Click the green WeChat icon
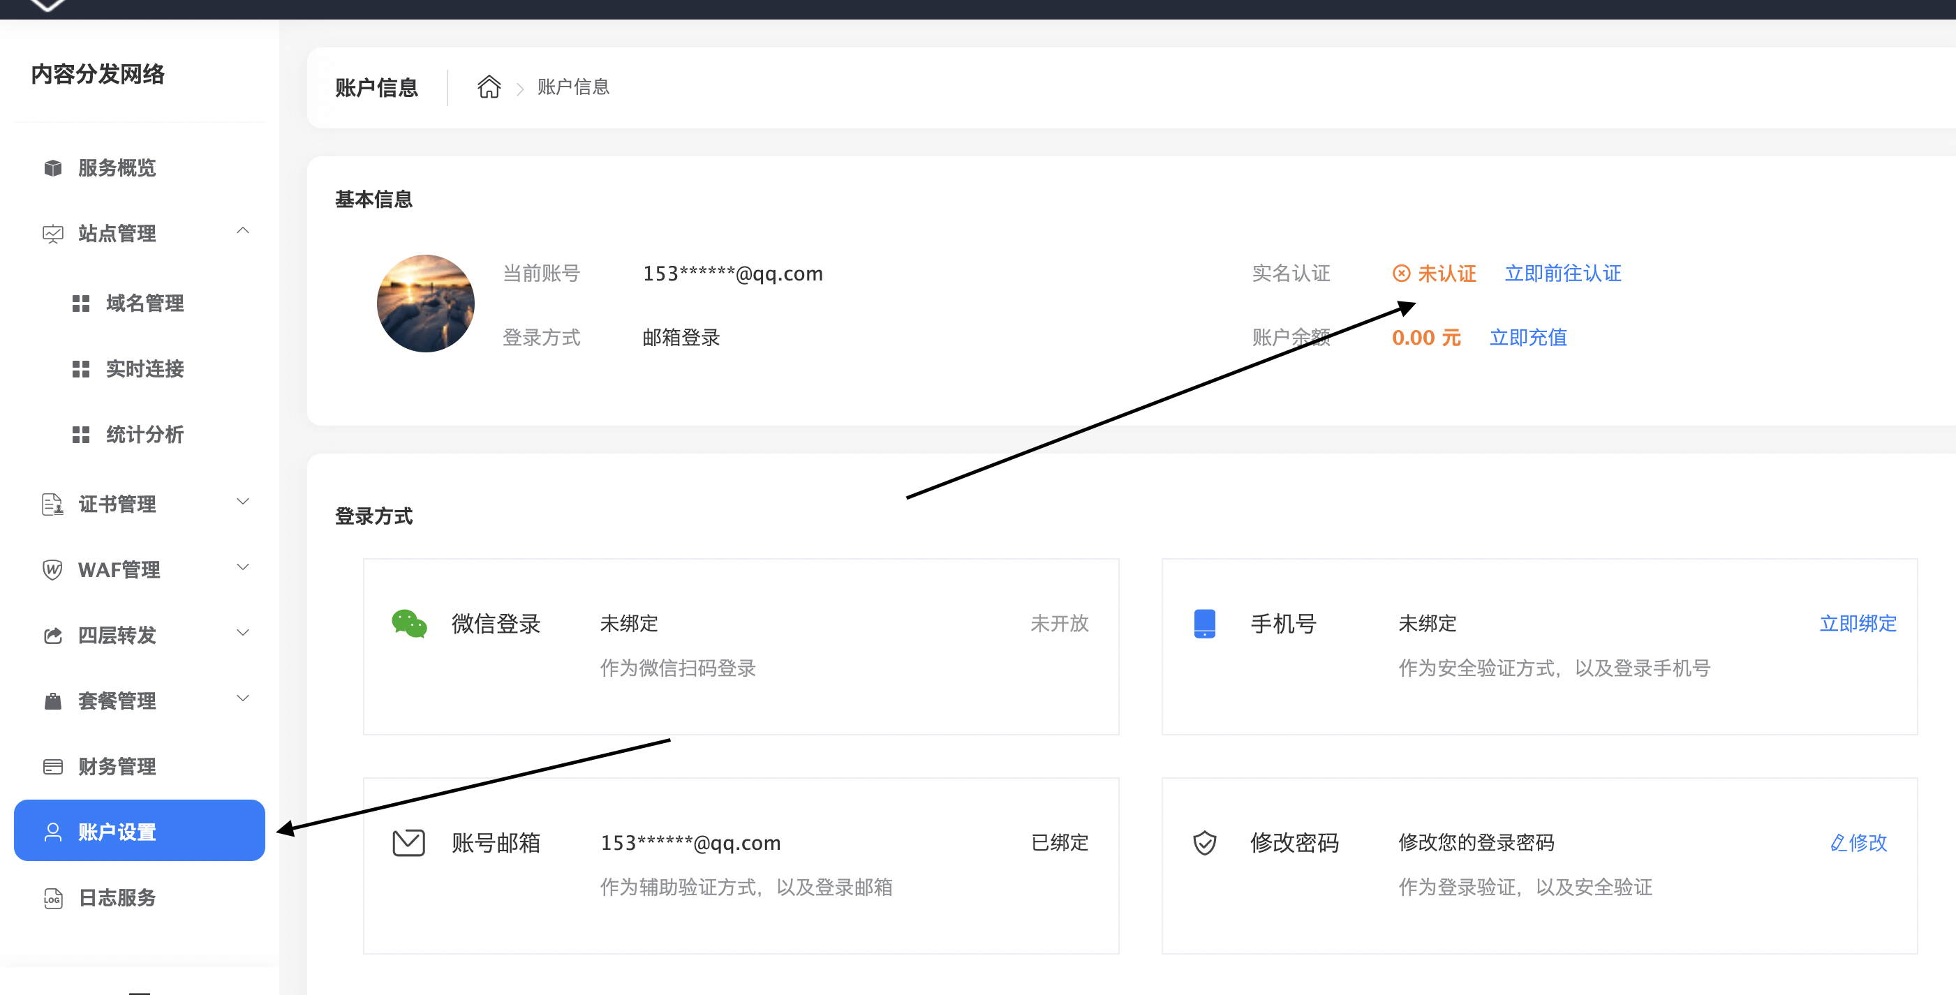The width and height of the screenshot is (1956, 995). [x=409, y=624]
